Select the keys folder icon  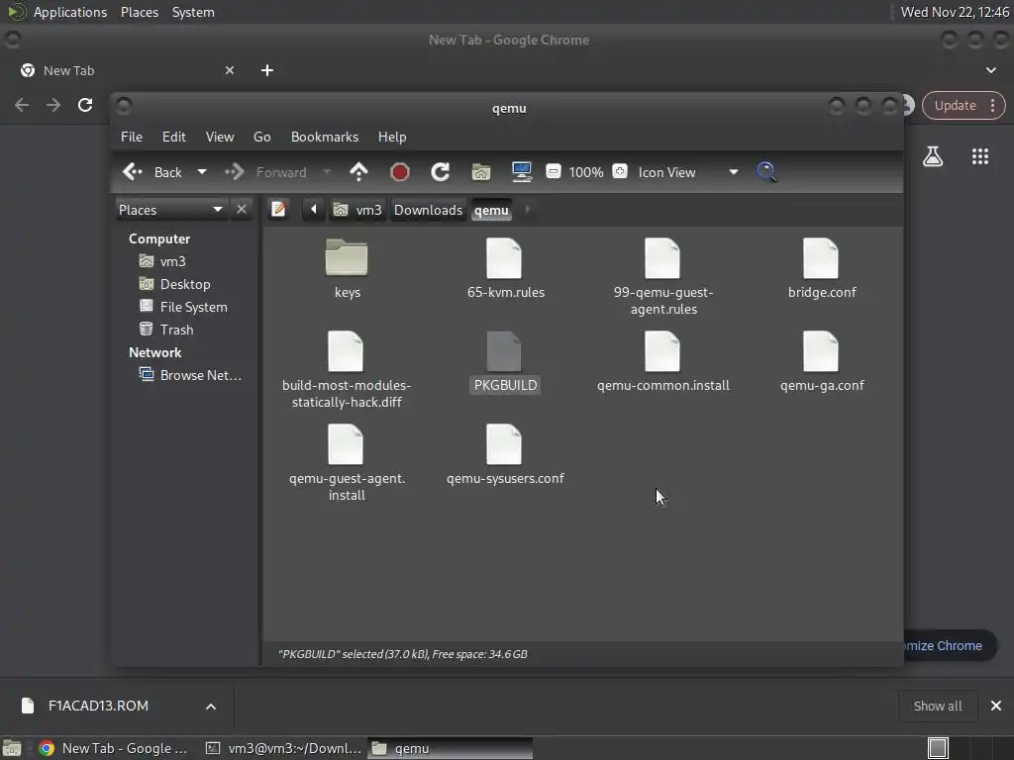(x=347, y=258)
